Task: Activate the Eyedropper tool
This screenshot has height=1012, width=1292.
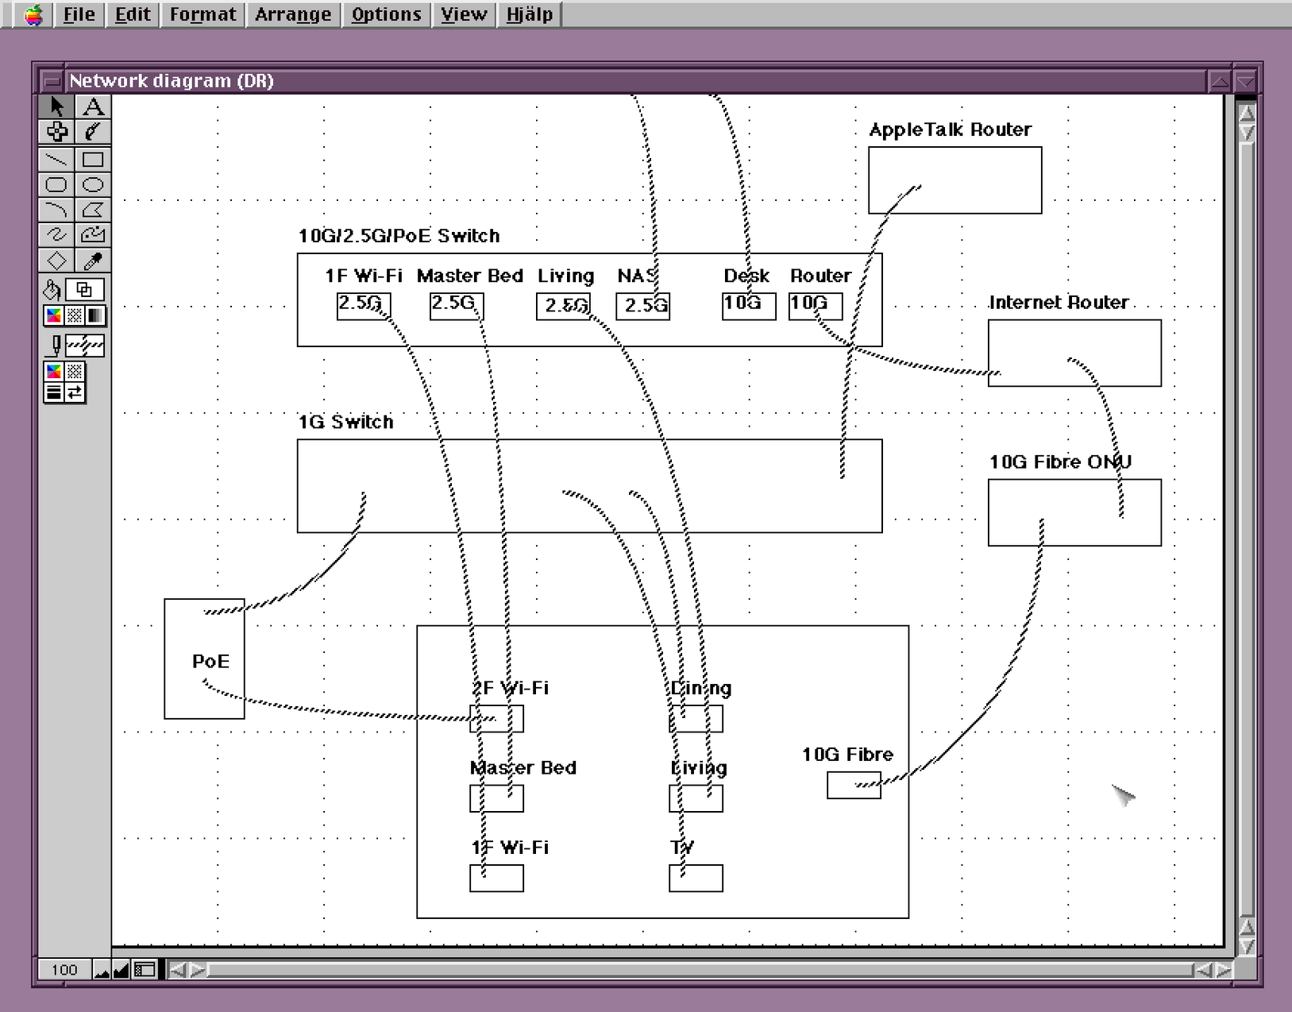Action: pyautogui.click(x=93, y=261)
